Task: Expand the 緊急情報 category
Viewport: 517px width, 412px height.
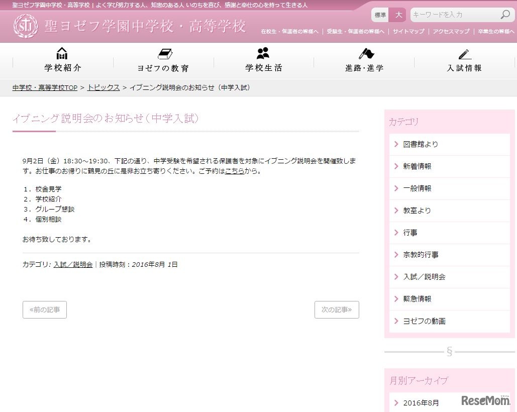Action: [x=417, y=299]
